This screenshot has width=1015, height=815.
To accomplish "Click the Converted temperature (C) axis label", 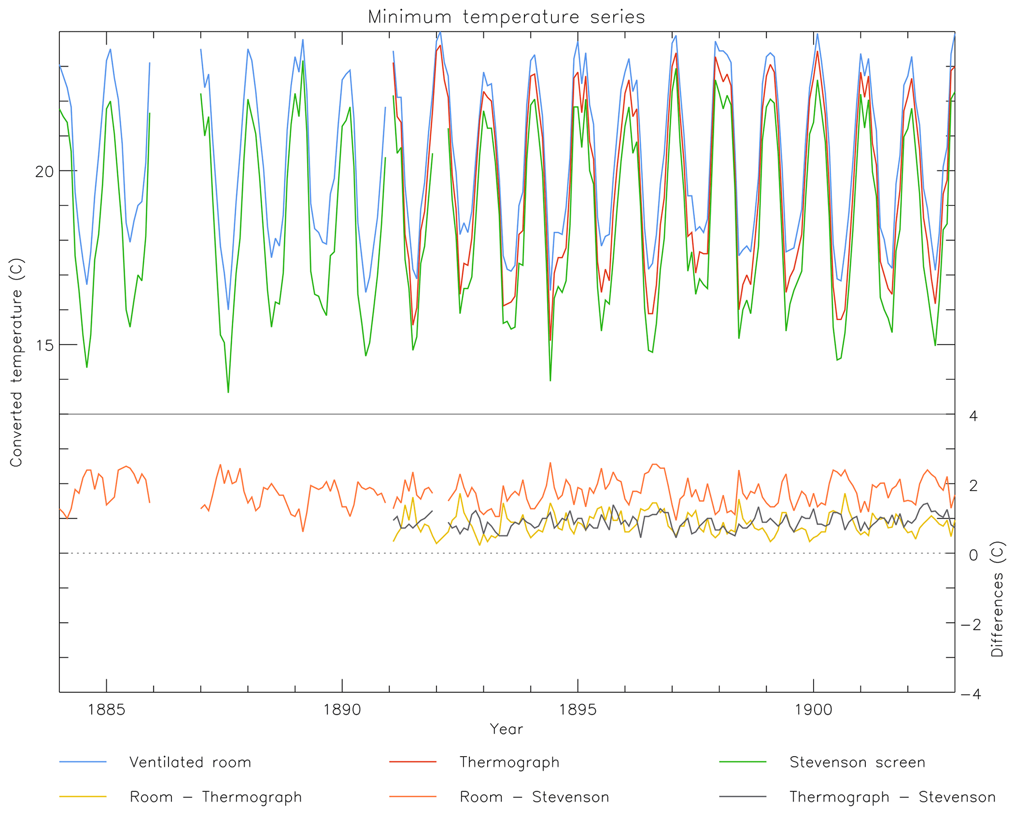I will point(16,363).
